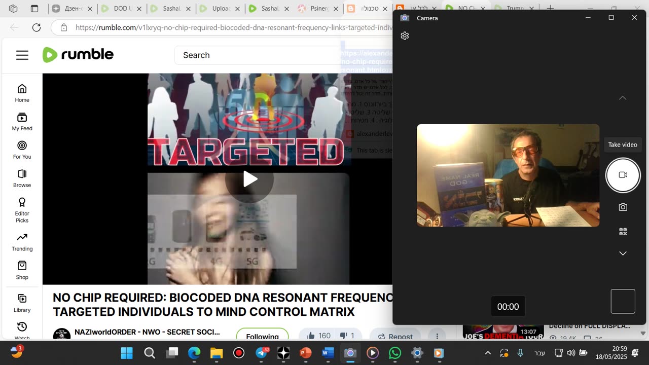Refresh the browser page

pyautogui.click(x=37, y=27)
